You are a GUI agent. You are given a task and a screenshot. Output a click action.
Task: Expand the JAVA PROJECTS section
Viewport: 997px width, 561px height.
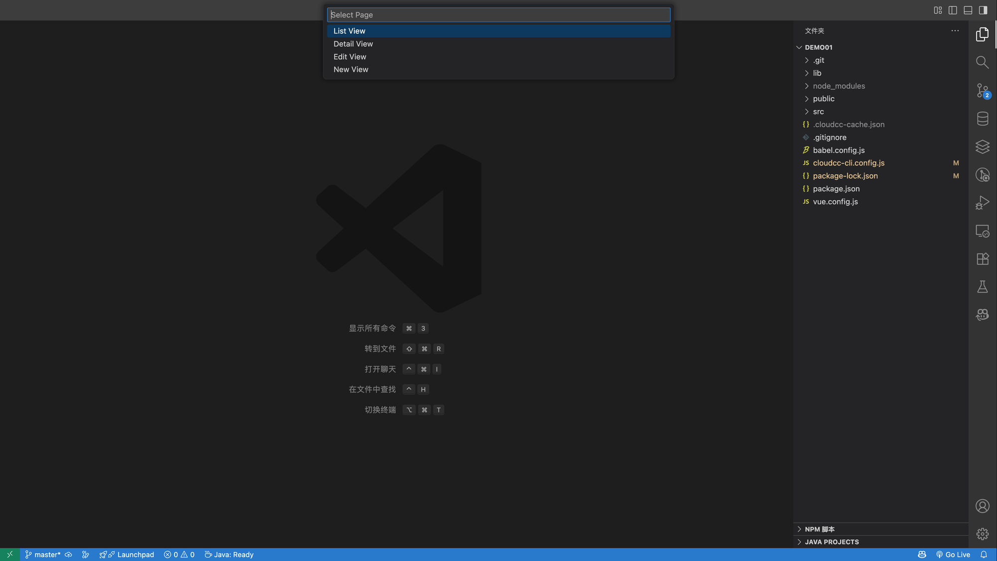click(831, 542)
